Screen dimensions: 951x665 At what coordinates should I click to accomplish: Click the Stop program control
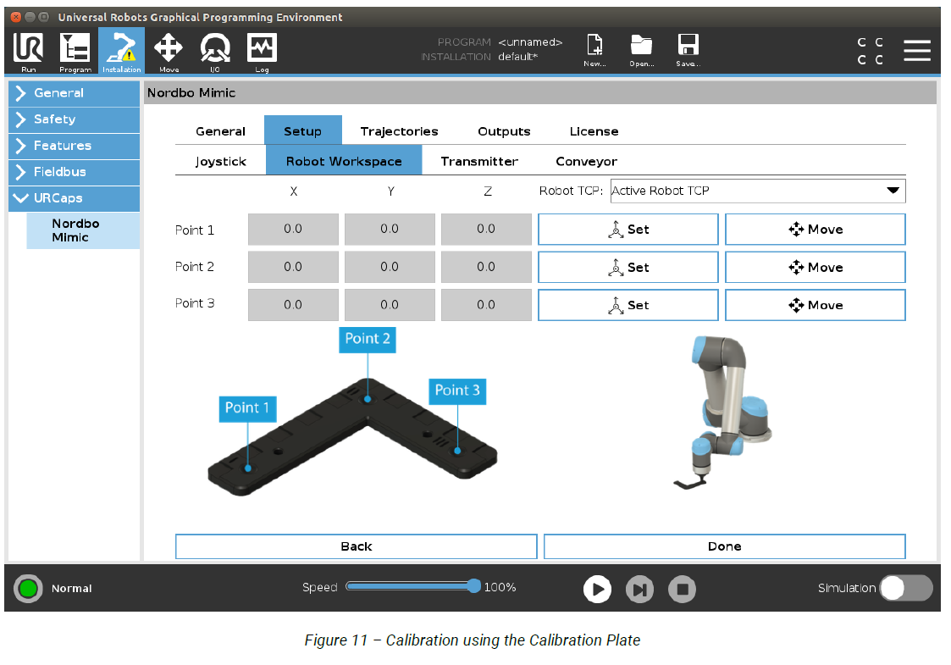pos(682,589)
